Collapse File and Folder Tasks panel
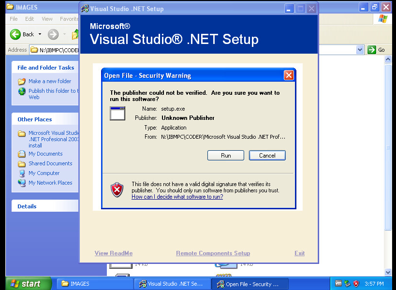This screenshot has width=396, height=290. pyautogui.click(x=45, y=68)
